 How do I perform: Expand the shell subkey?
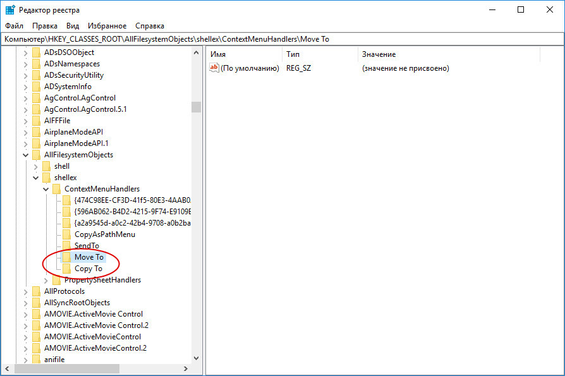[35, 167]
